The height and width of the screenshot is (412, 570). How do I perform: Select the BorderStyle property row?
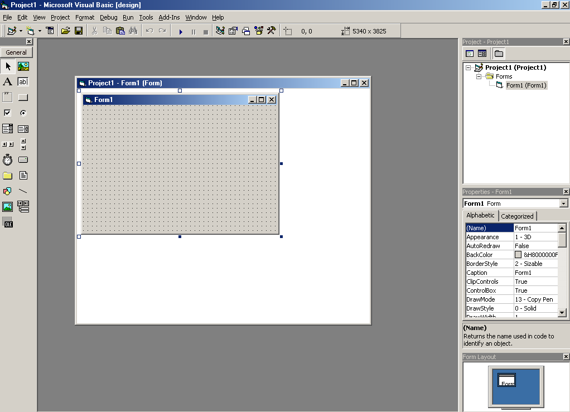tap(511, 264)
